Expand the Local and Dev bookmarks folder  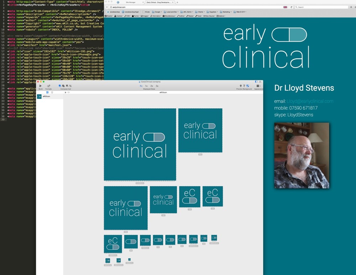click(x=171, y=12)
